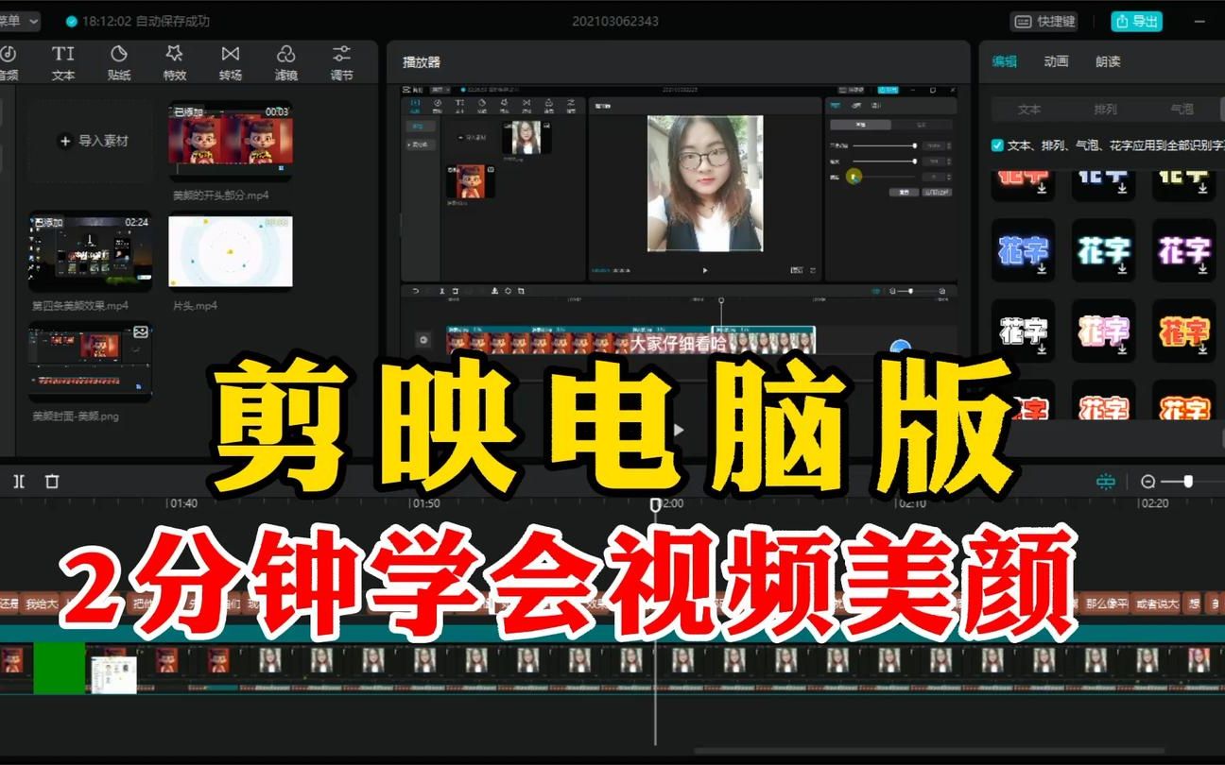Click the 播放器 panel label
This screenshot has width=1225, height=765.
(422, 62)
